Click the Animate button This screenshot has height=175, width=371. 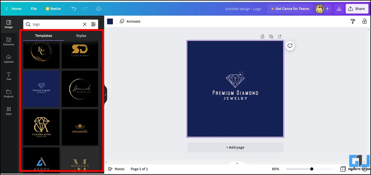tap(130, 21)
